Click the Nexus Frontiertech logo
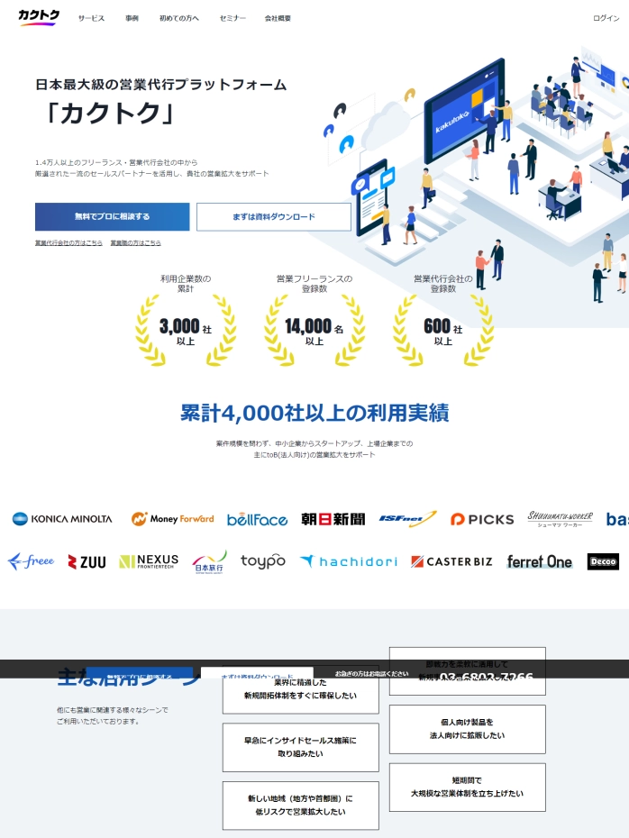Viewport: 629px width, 838px height. 149,561
